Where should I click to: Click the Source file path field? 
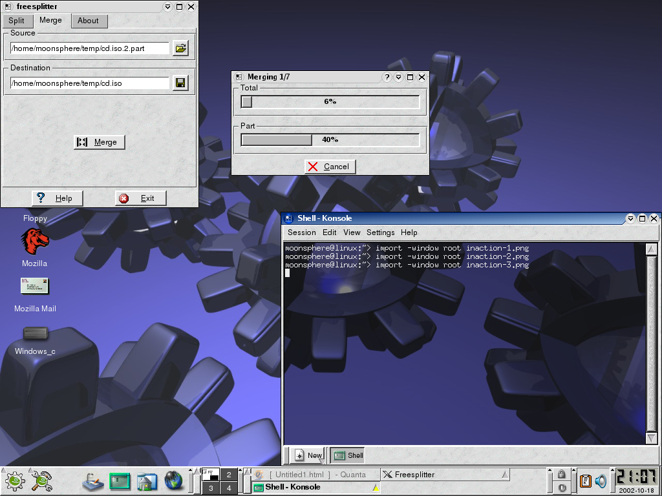pyautogui.click(x=89, y=48)
